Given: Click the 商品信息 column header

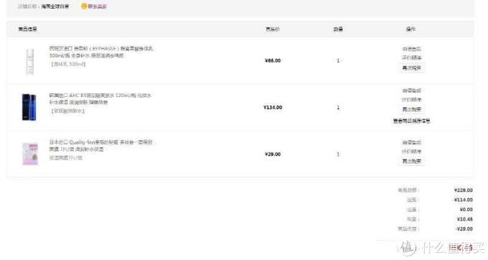Looking at the screenshot, I should pos(27,29).
